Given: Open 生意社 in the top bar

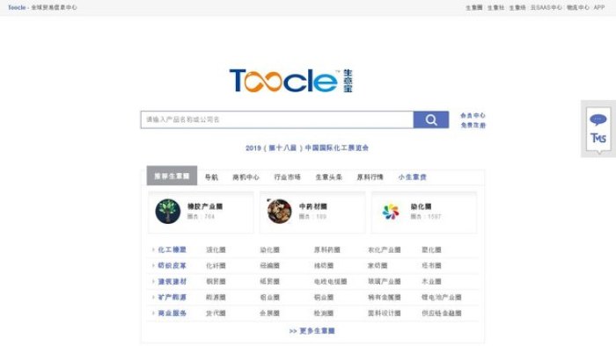Looking at the screenshot, I should click(x=495, y=7).
